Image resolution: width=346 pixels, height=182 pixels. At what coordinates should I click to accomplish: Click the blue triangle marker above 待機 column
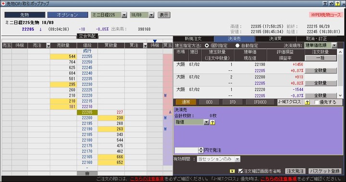[x=155, y=41]
